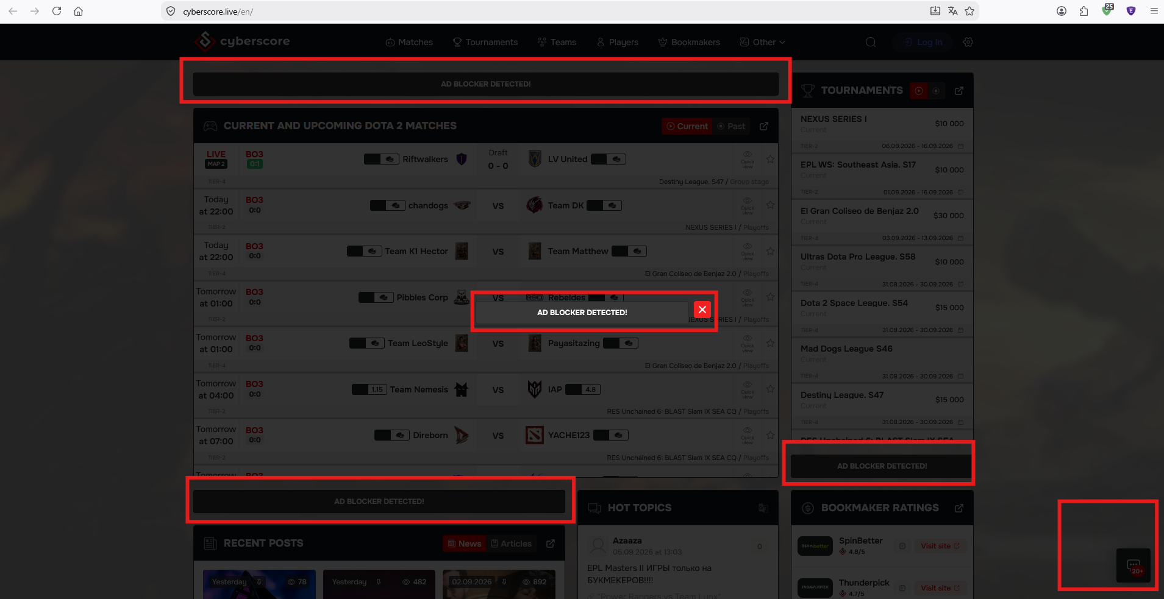Screen dimensions: 1164x599
Task: Click the Riftwalkers team logo
Action: pyautogui.click(x=462, y=159)
